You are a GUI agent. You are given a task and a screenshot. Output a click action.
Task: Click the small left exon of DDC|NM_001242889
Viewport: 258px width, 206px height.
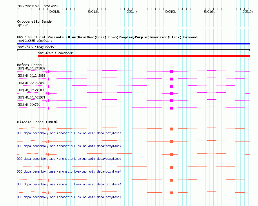pos(48,72)
